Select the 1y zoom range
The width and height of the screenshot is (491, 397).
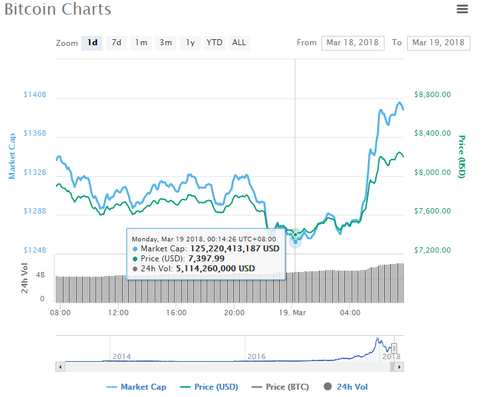[x=190, y=43]
